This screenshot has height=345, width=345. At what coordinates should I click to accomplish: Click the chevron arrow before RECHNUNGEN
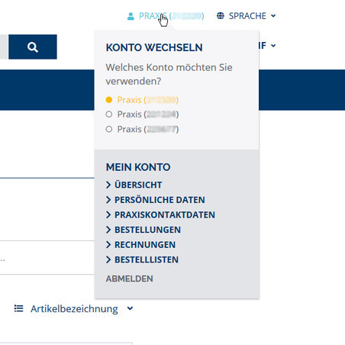coord(108,244)
